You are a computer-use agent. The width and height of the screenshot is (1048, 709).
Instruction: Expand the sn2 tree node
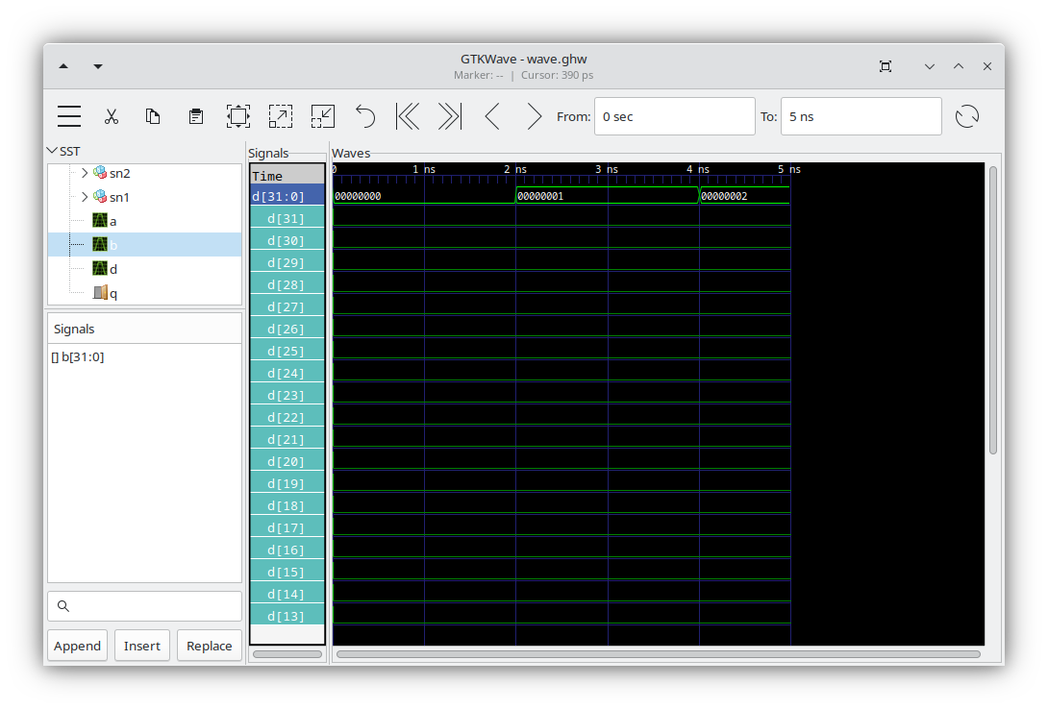coord(84,173)
